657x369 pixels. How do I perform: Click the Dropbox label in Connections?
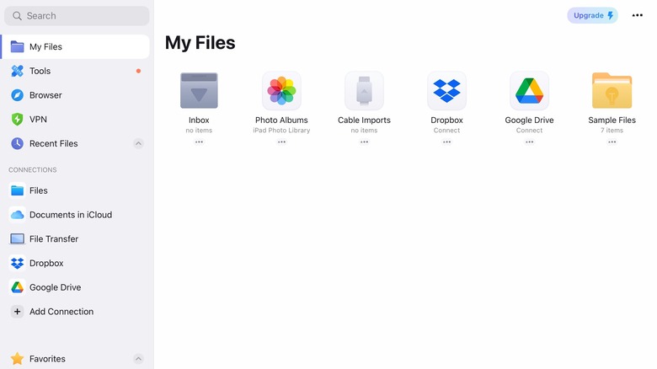tap(46, 264)
